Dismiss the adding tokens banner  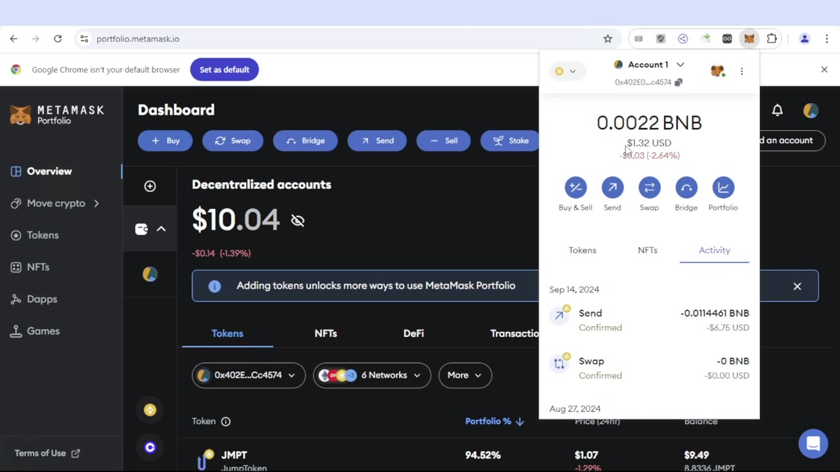tap(797, 286)
